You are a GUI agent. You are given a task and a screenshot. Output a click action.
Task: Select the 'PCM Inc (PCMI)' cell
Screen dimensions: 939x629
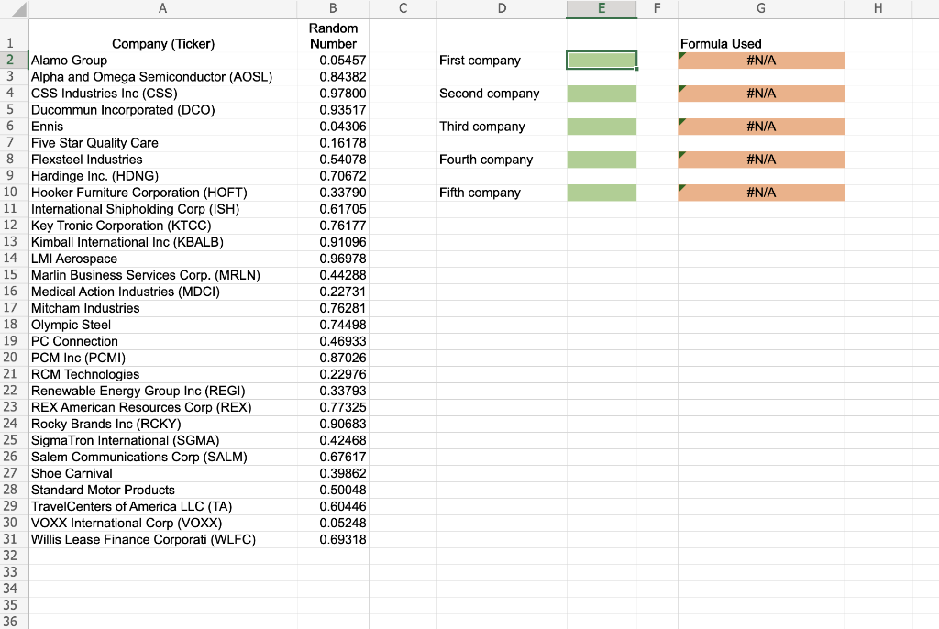pos(163,358)
